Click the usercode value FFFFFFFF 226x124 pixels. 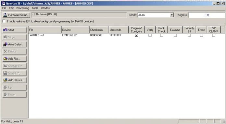click(116, 35)
